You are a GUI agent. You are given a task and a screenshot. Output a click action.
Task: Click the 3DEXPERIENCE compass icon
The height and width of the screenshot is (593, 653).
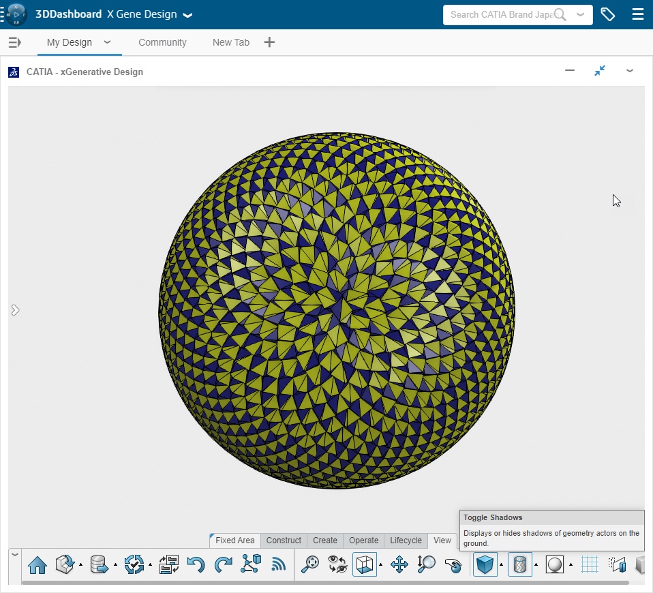(16, 14)
